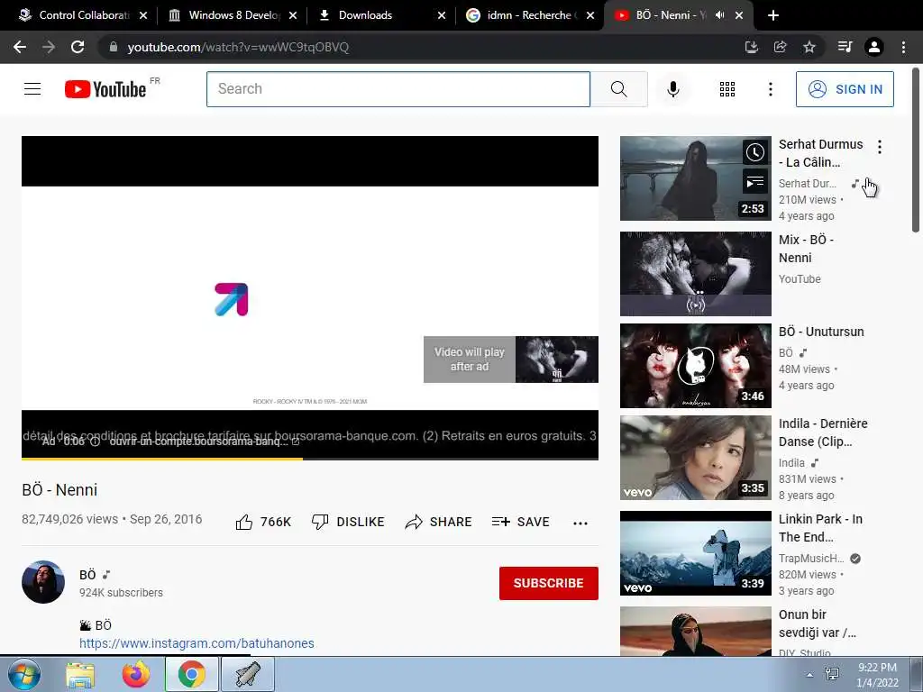
Task: Reload the page with the refresh icon
Action: (78, 47)
